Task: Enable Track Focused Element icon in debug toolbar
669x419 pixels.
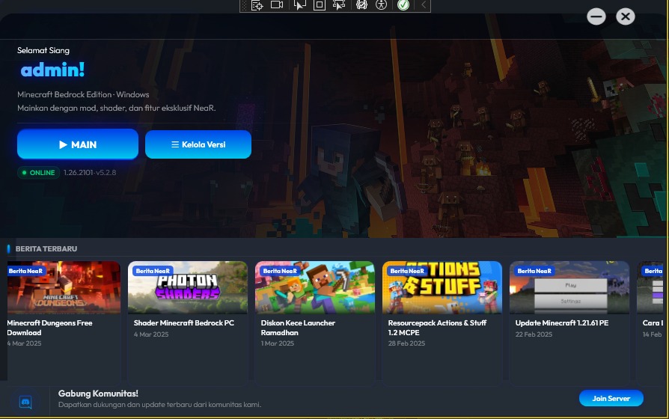Action: 339,5
